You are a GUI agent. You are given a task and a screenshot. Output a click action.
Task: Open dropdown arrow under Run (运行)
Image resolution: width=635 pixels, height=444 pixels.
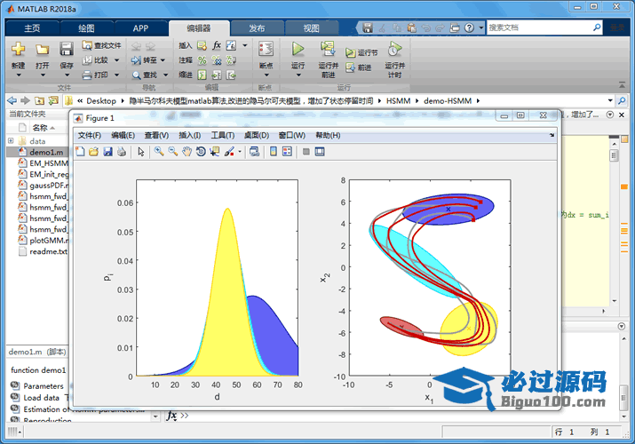tap(298, 75)
